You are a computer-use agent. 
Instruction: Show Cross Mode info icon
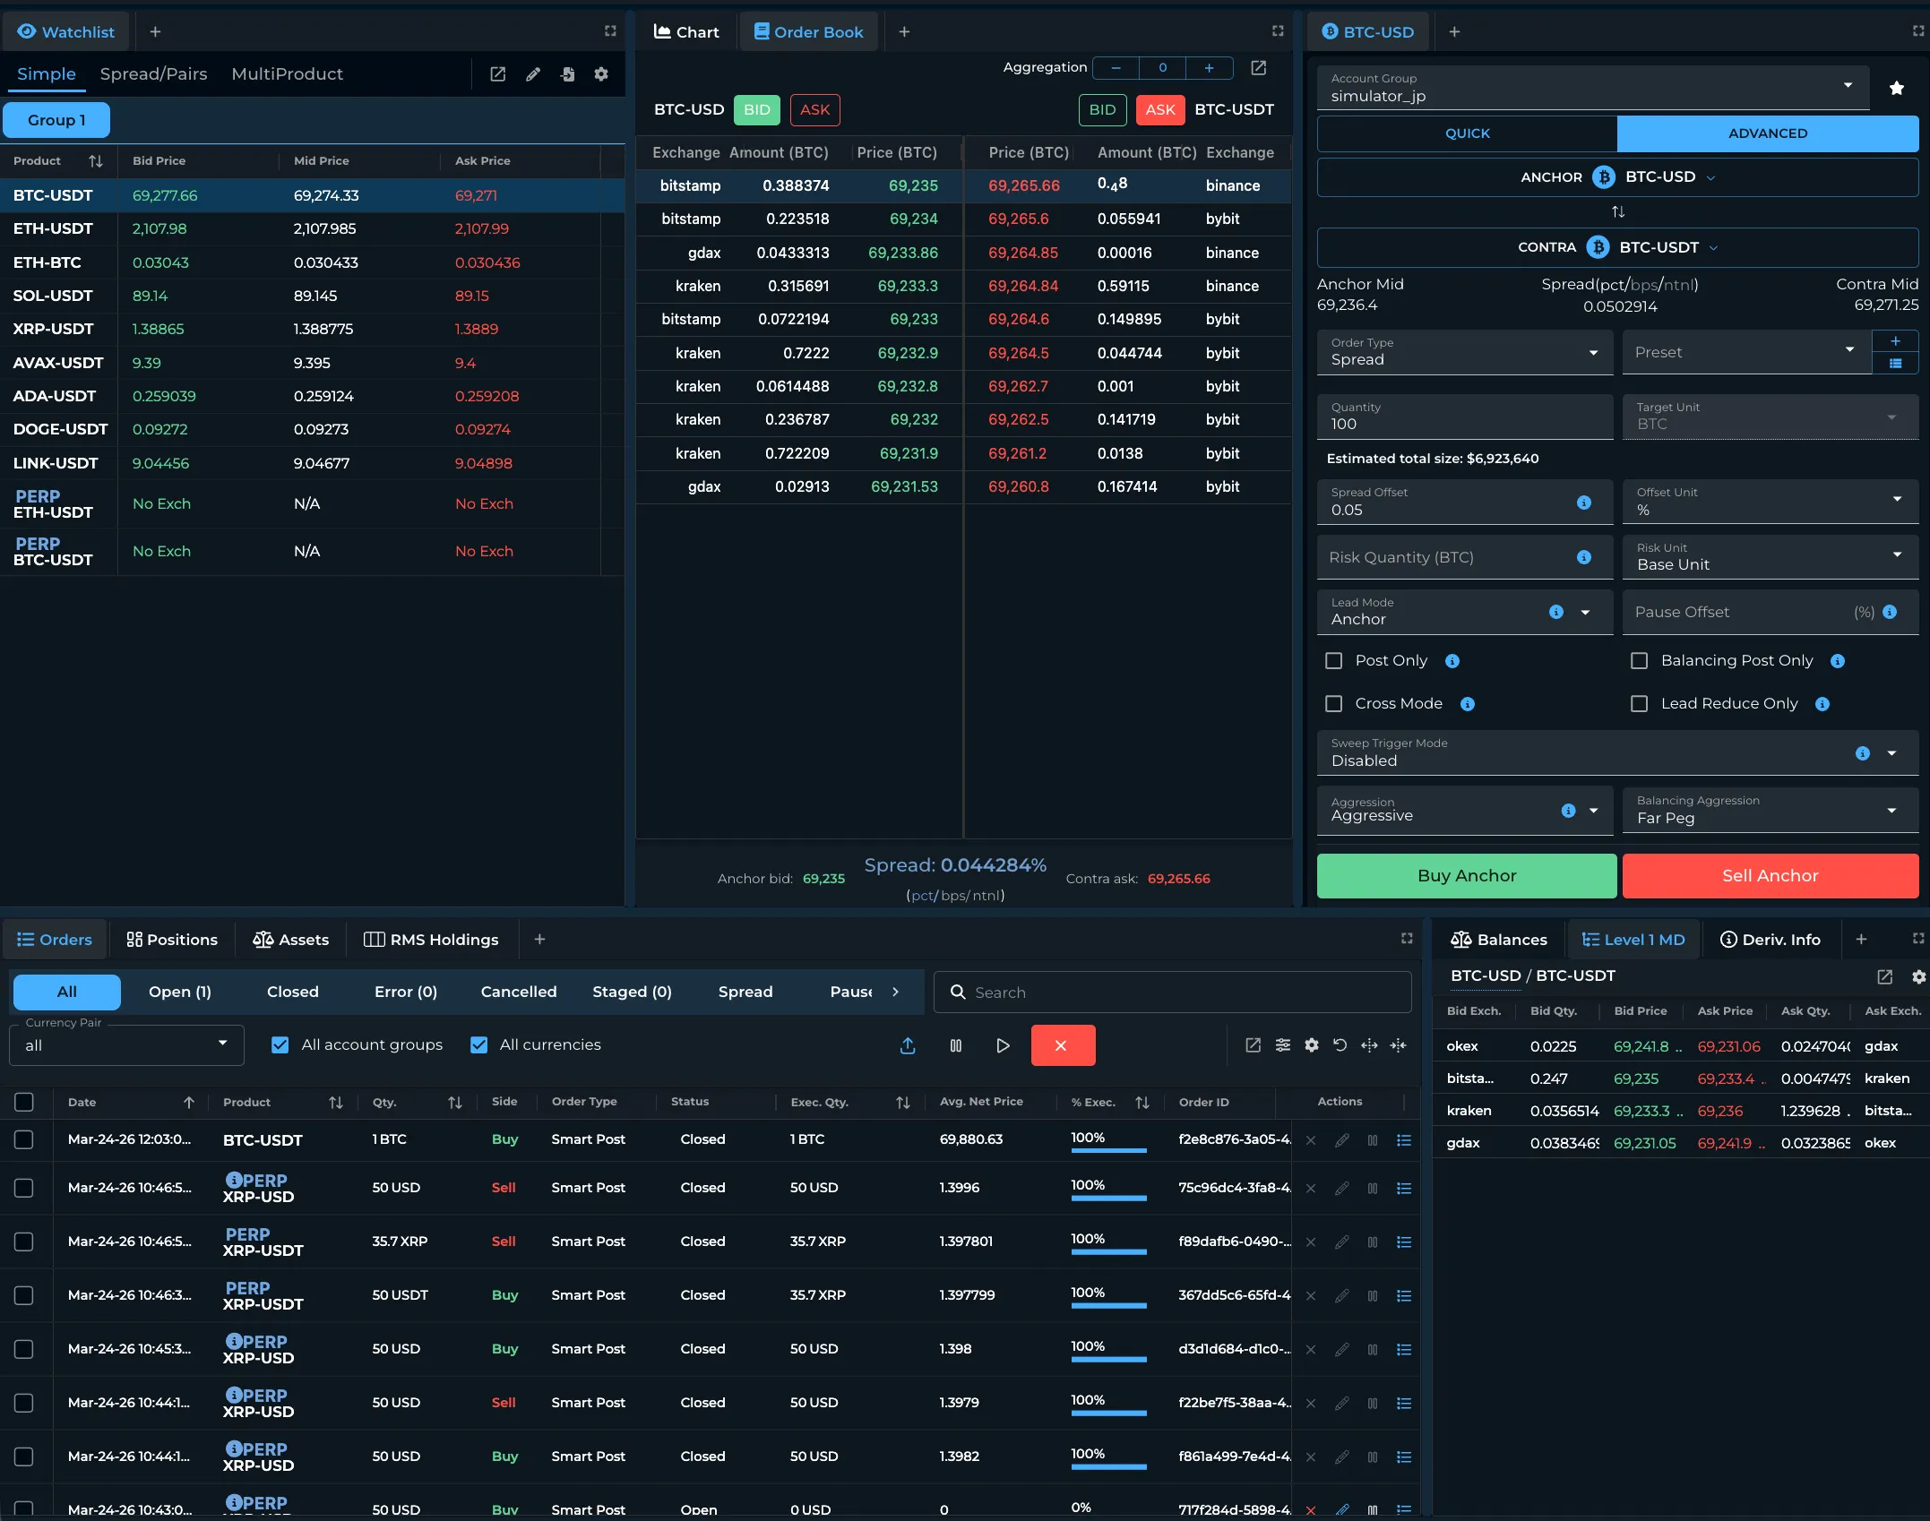tap(1468, 704)
